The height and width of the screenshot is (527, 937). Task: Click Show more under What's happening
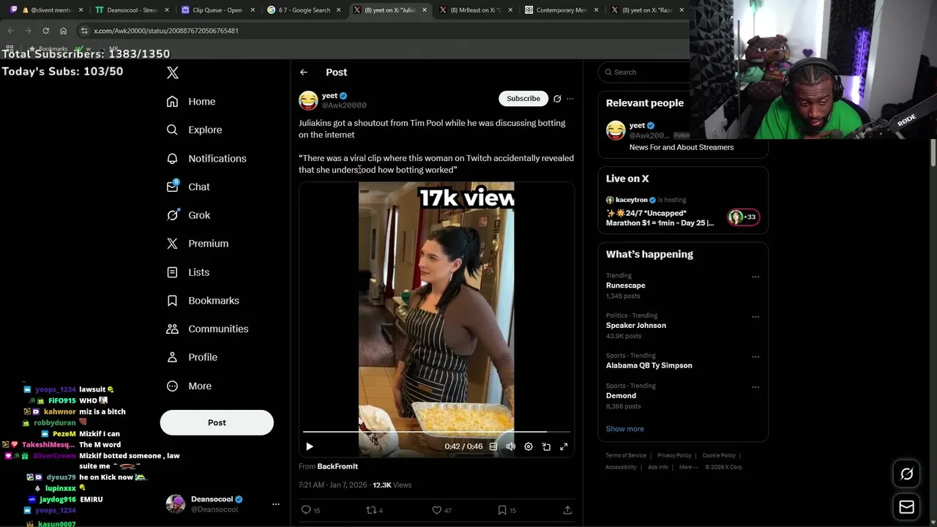click(x=624, y=429)
